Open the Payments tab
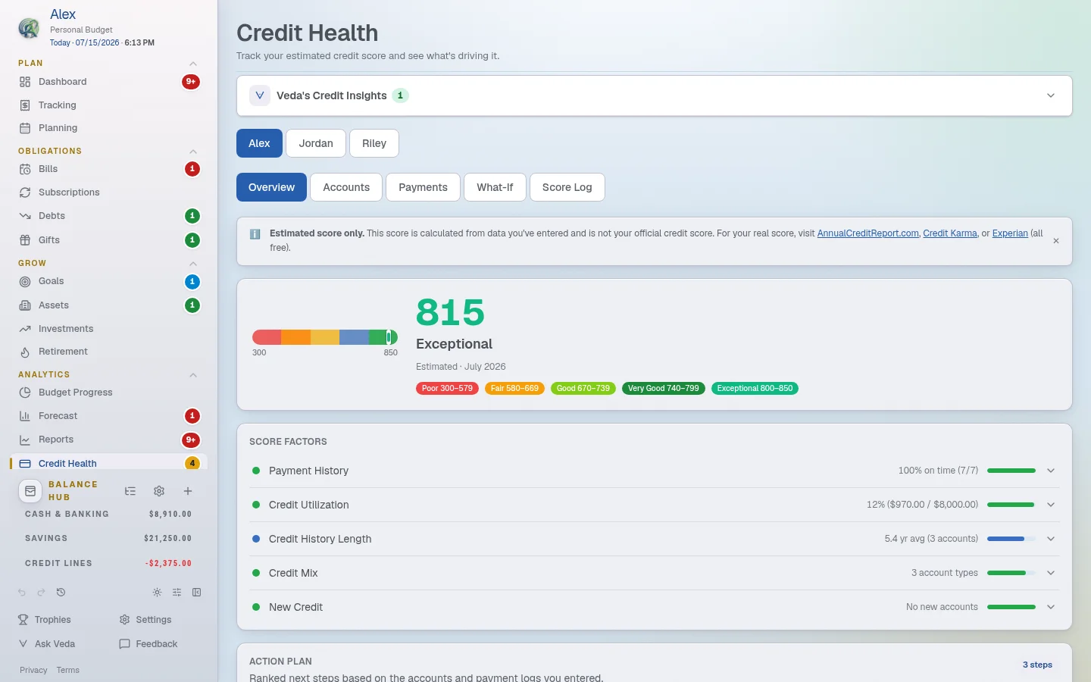Viewport: 1091px width, 682px height. [x=423, y=187]
